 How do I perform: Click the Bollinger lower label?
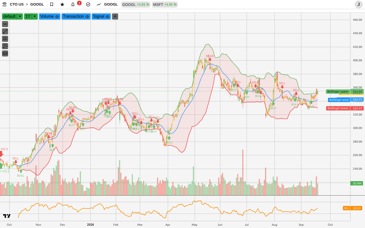pyautogui.click(x=338, y=108)
